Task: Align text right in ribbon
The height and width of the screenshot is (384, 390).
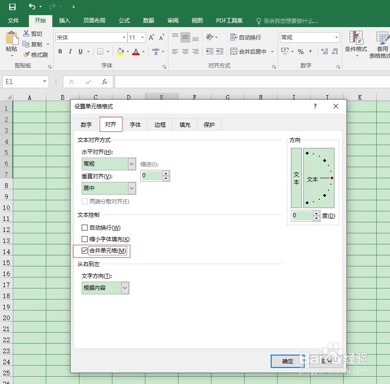Action: 195,51
